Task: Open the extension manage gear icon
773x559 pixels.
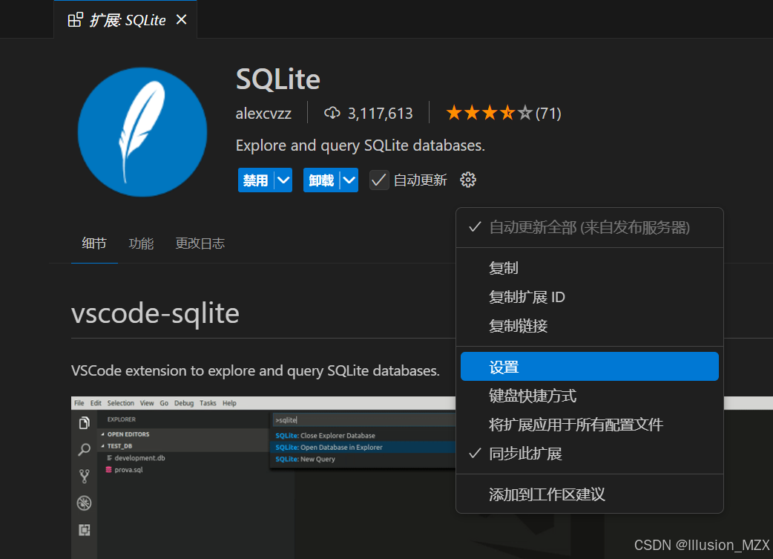Action: pos(468,180)
